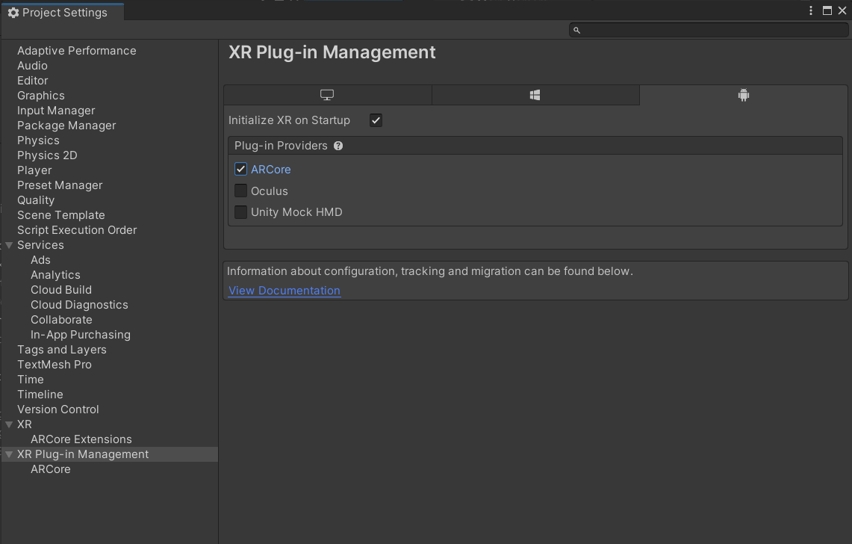Collapse the Services tree section
The image size is (852, 544).
coord(9,245)
